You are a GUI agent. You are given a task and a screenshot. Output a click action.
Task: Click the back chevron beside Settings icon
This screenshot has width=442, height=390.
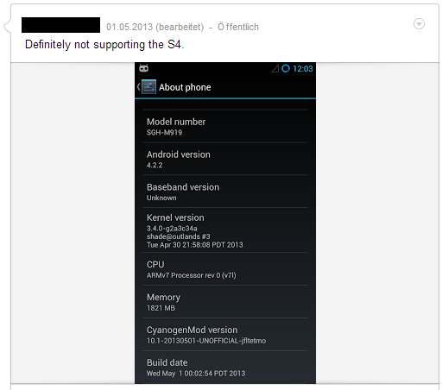click(138, 87)
